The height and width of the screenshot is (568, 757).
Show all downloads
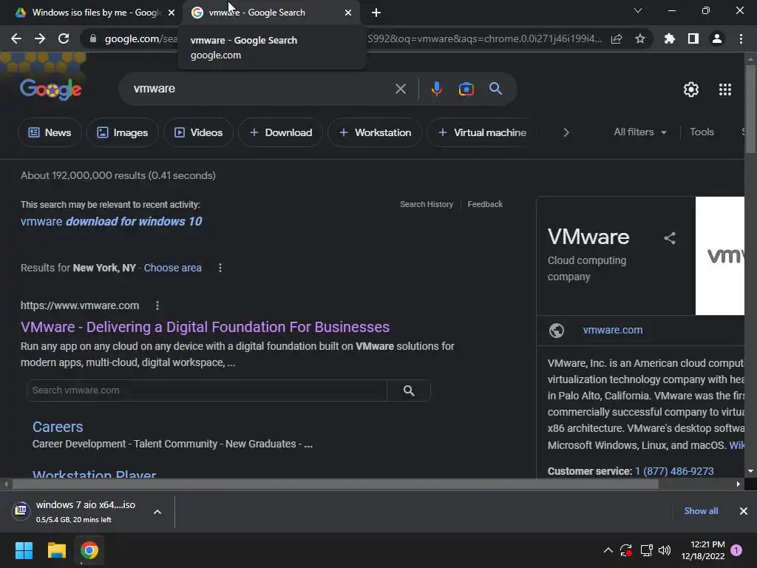coord(701,511)
